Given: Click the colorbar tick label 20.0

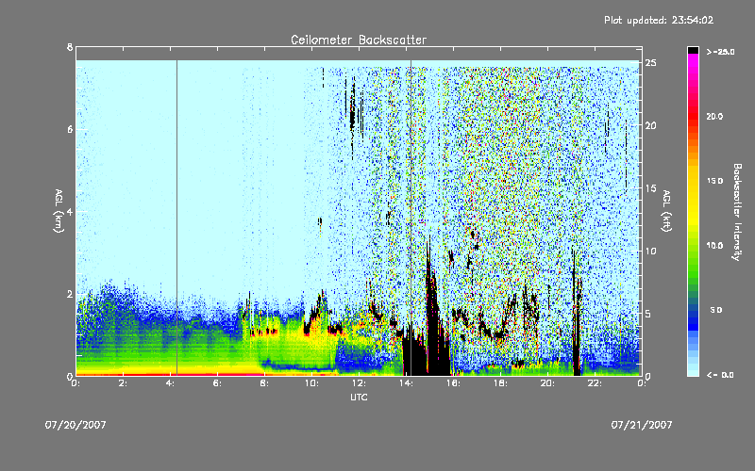Looking at the screenshot, I should tap(714, 116).
